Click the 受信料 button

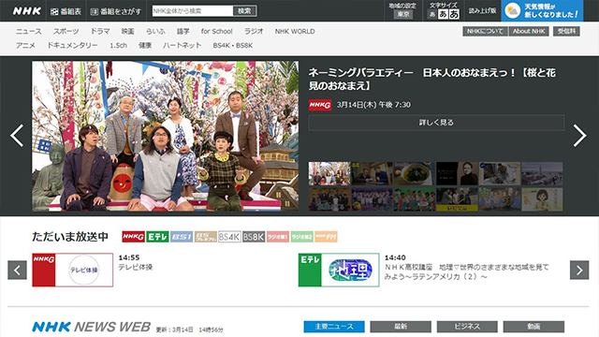(x=566, y=31)
